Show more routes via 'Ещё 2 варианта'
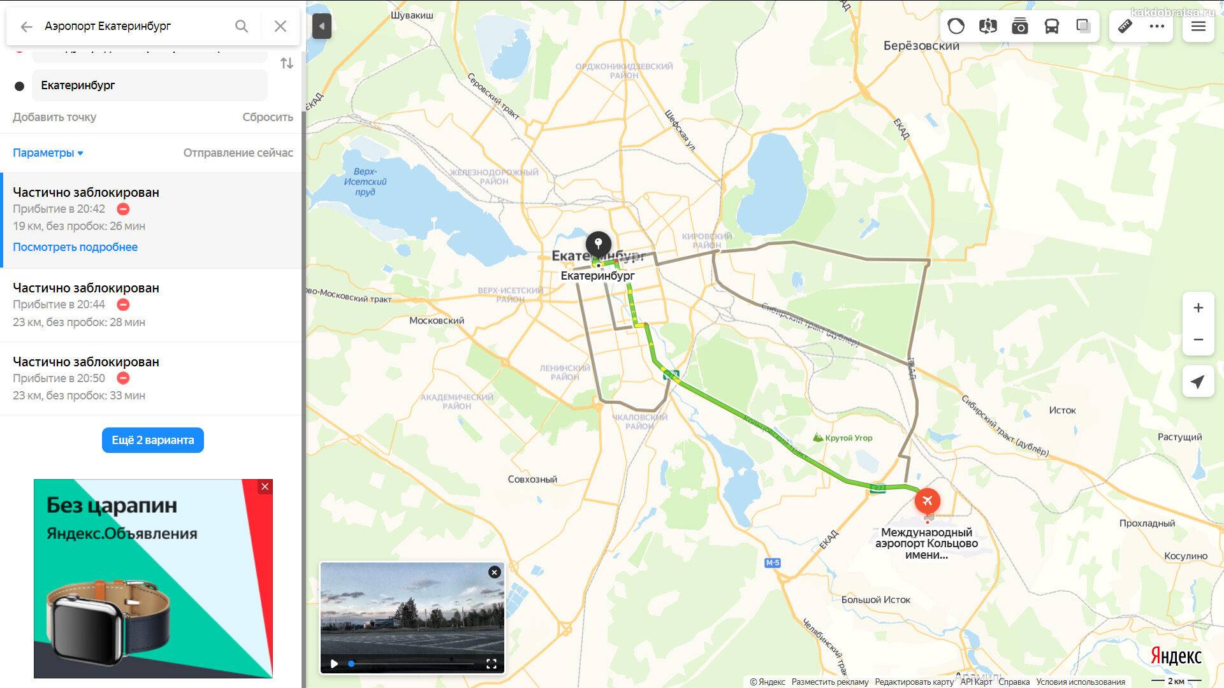Image resolution: width=1224 pixels, height=688 pixels. pos(153,440)
